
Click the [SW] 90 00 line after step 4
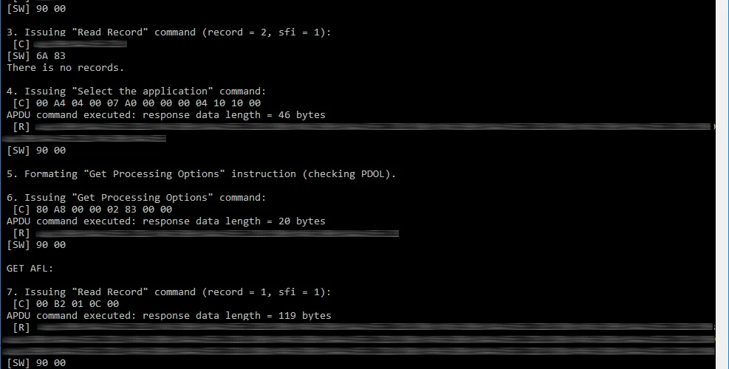[35, 150]
